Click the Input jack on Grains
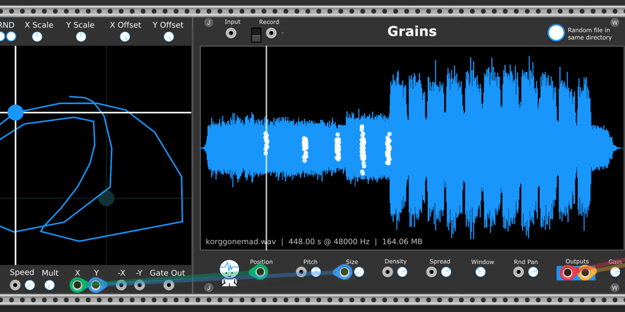625x312 pixels. 231,33
